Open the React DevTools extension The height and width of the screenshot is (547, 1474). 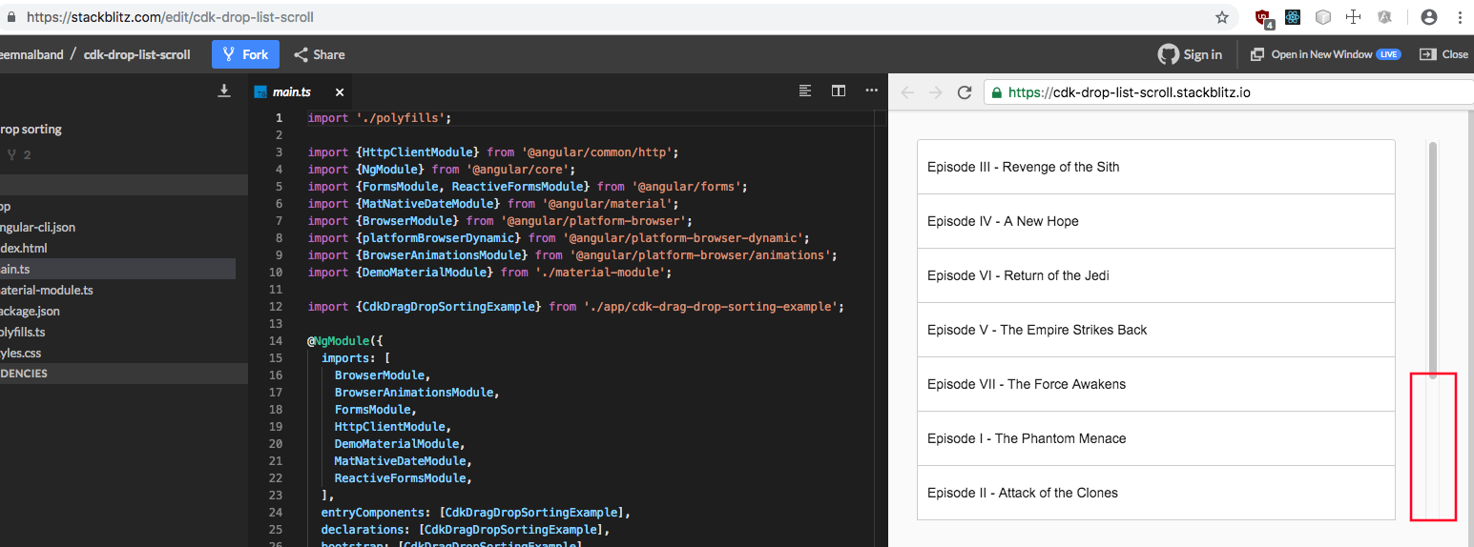1293,17
